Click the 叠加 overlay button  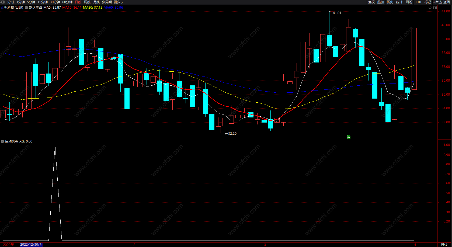tap(381, 2)
